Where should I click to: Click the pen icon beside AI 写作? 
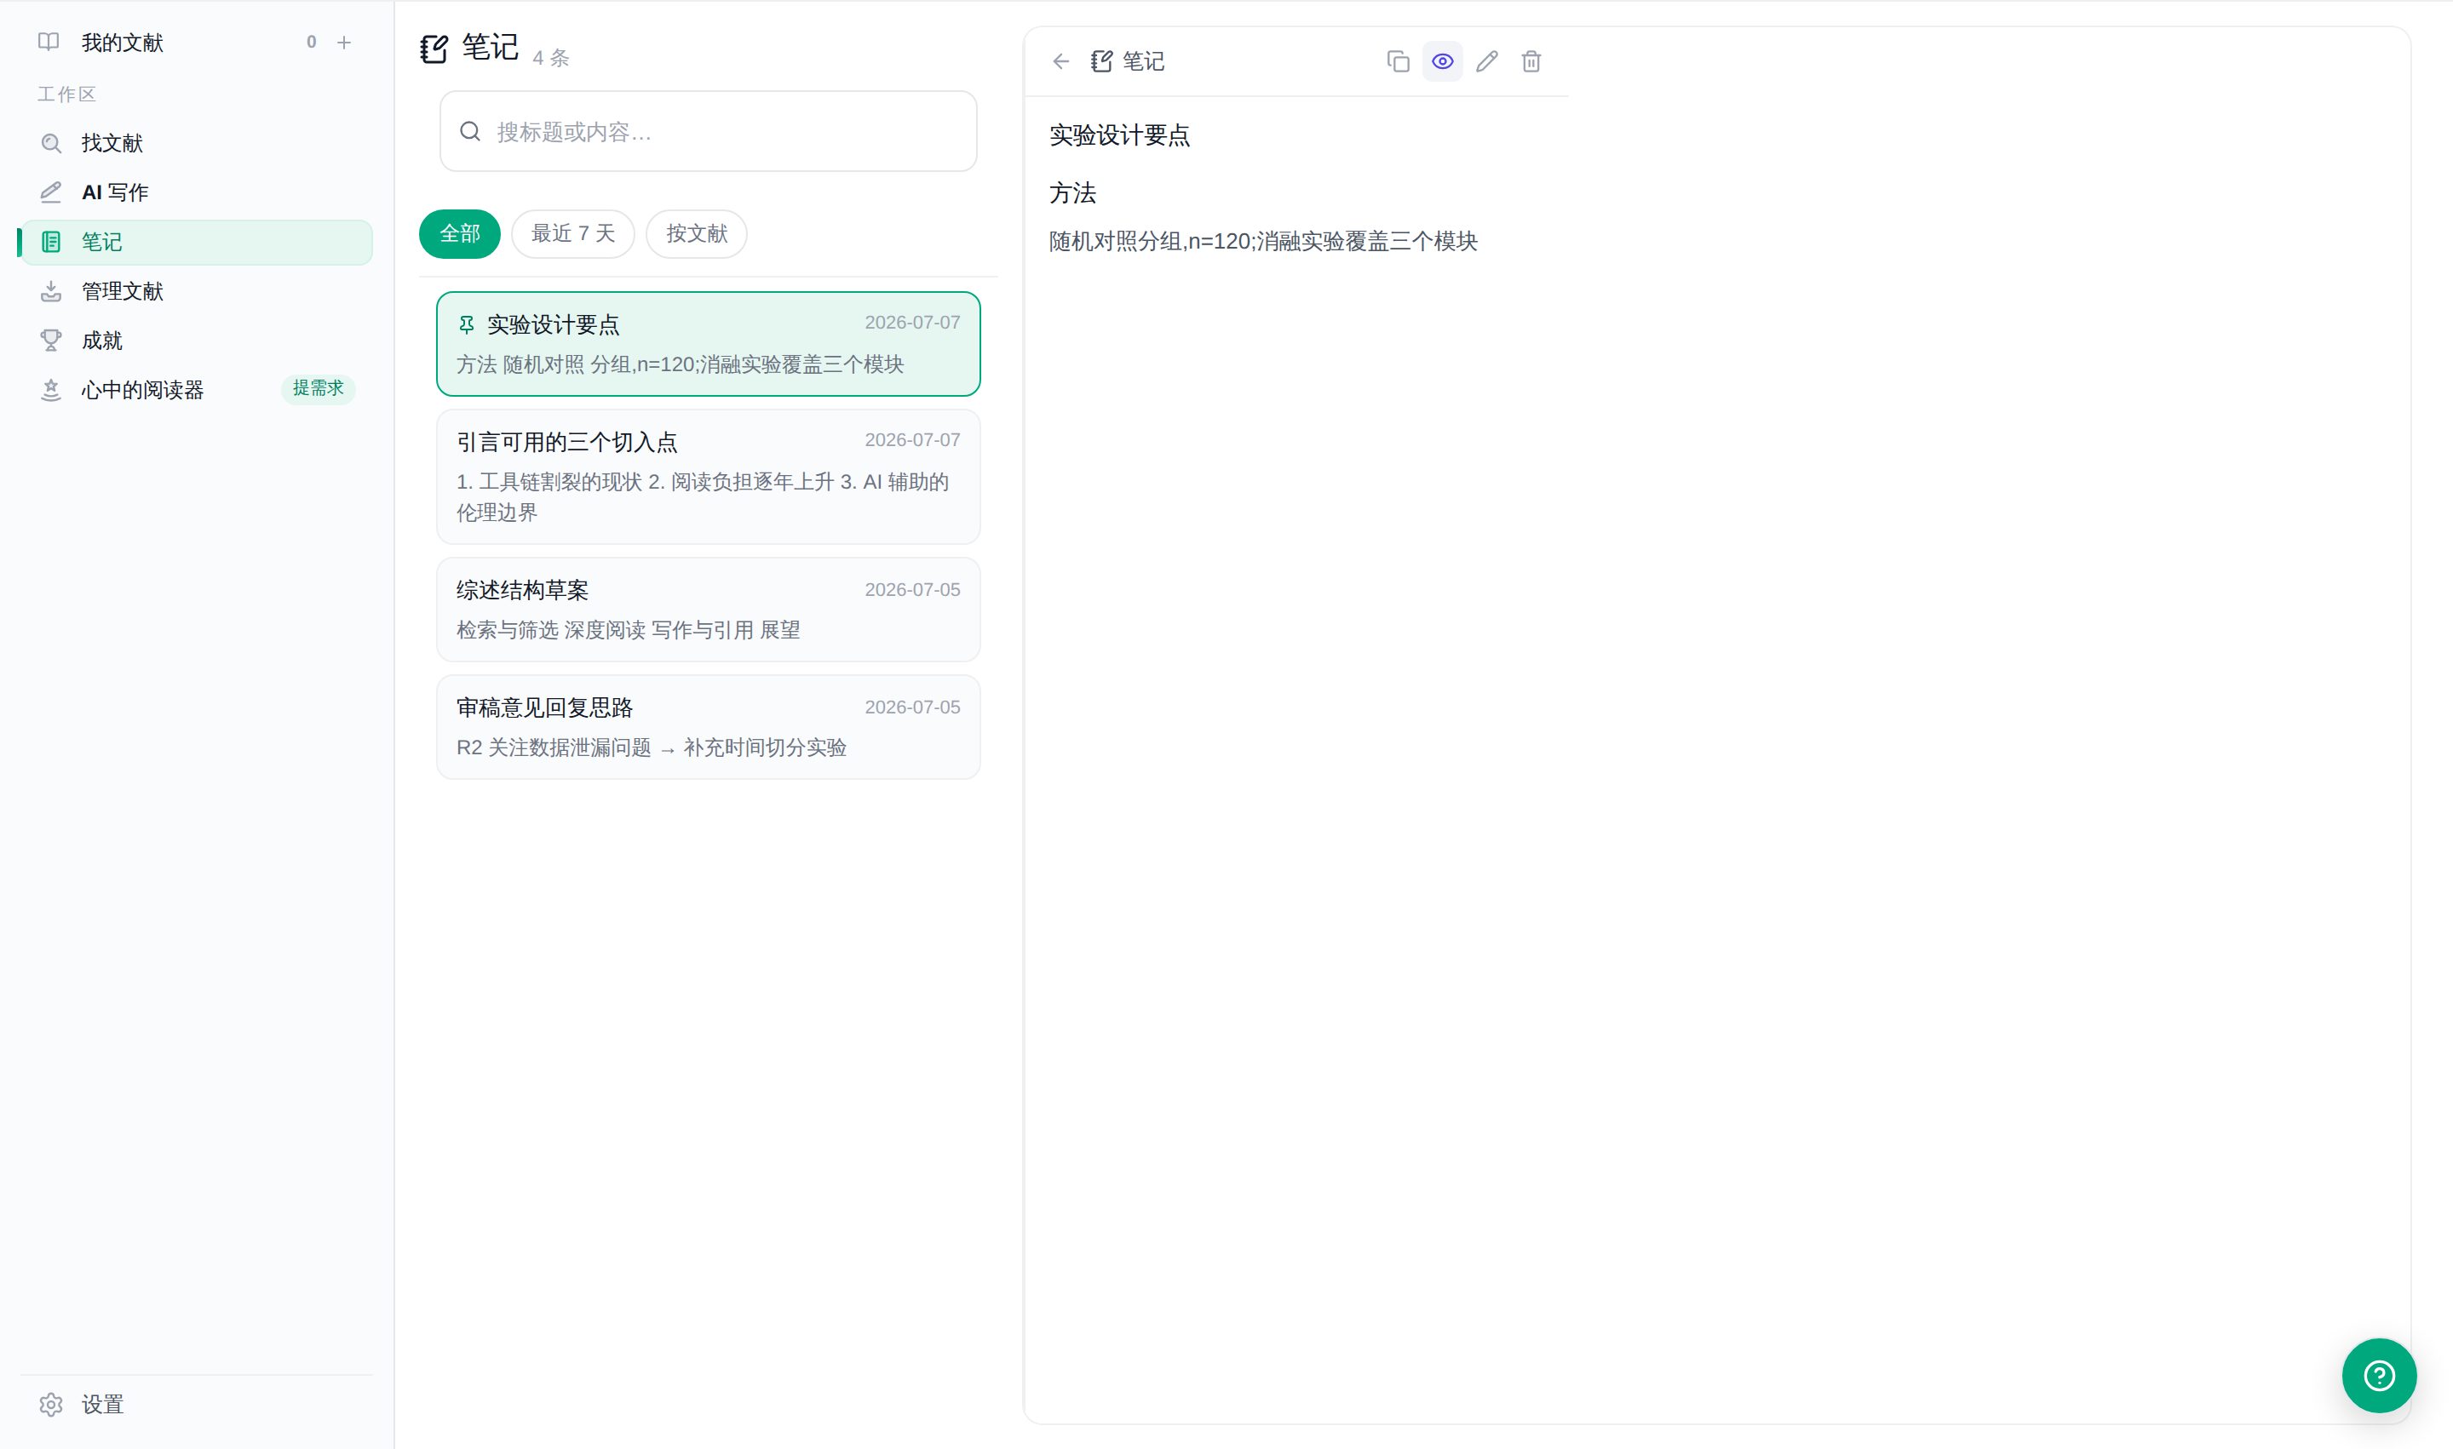(x=51, y=192)
